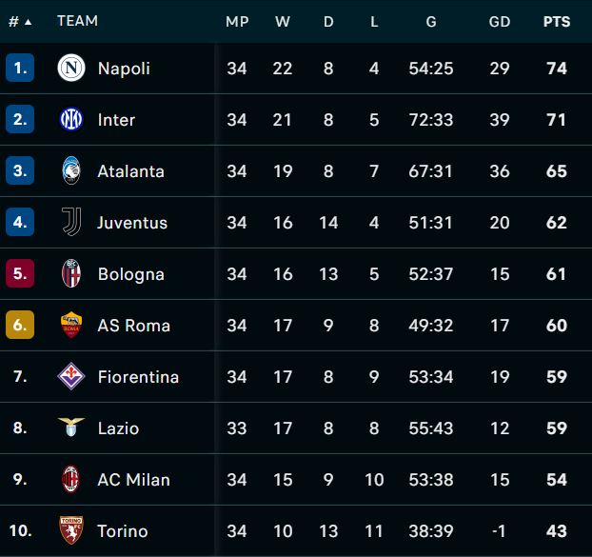Click the blue position 1 badge

point(20,68)
